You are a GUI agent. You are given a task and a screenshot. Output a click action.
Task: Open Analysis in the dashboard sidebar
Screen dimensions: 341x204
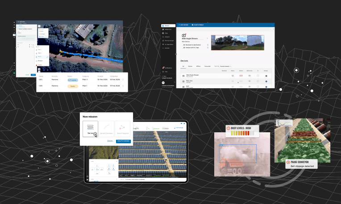click(x=167, y=37)
